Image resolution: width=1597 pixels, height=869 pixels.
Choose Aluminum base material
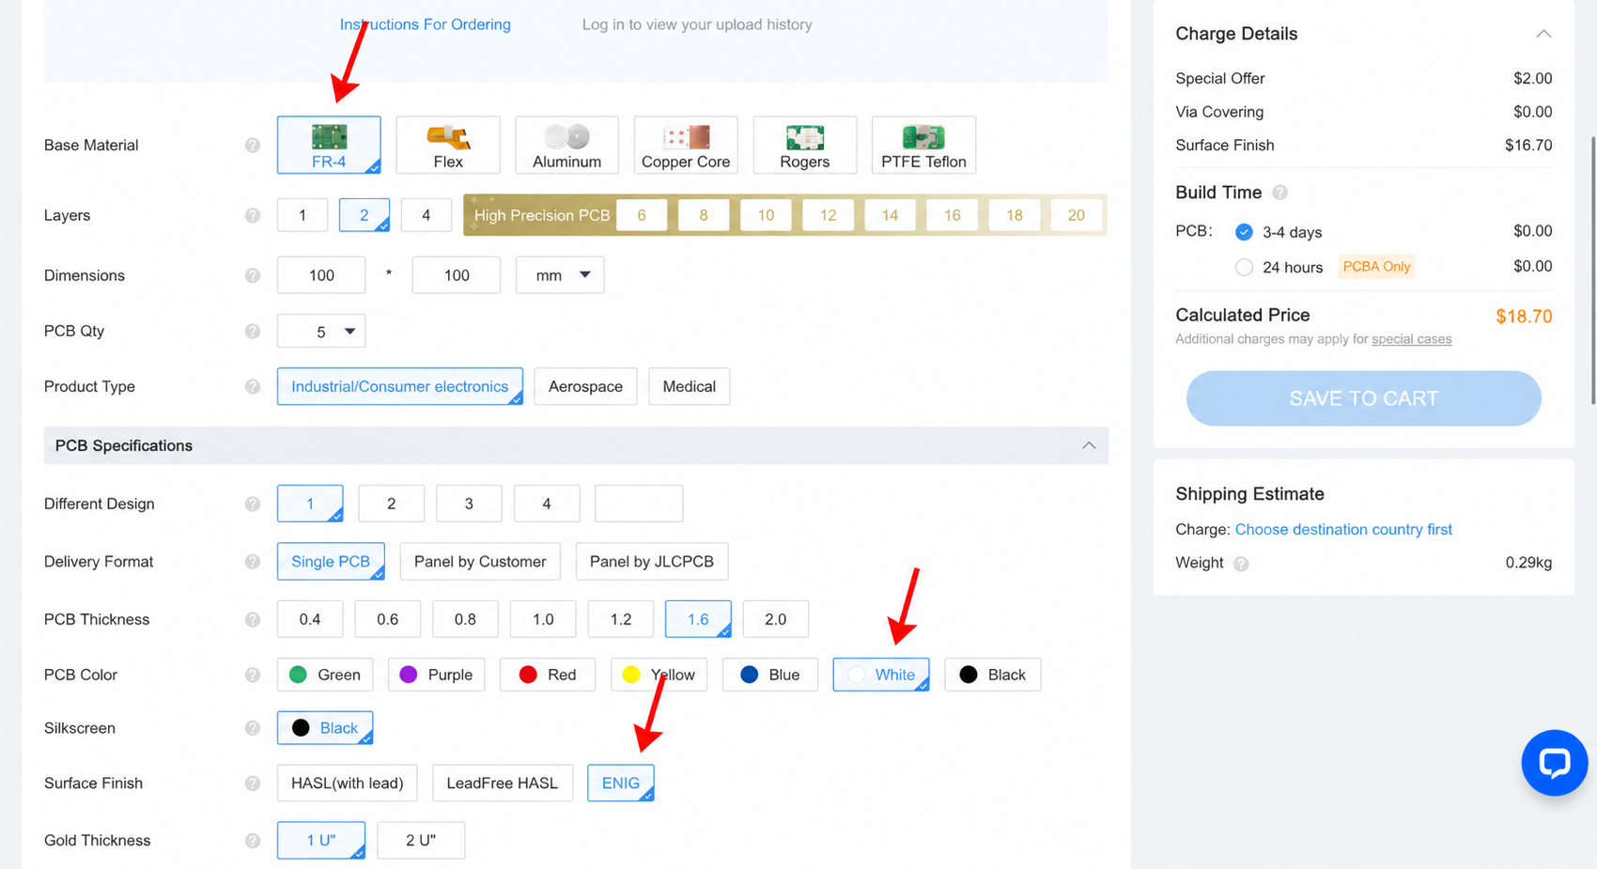tap(566, 145)
